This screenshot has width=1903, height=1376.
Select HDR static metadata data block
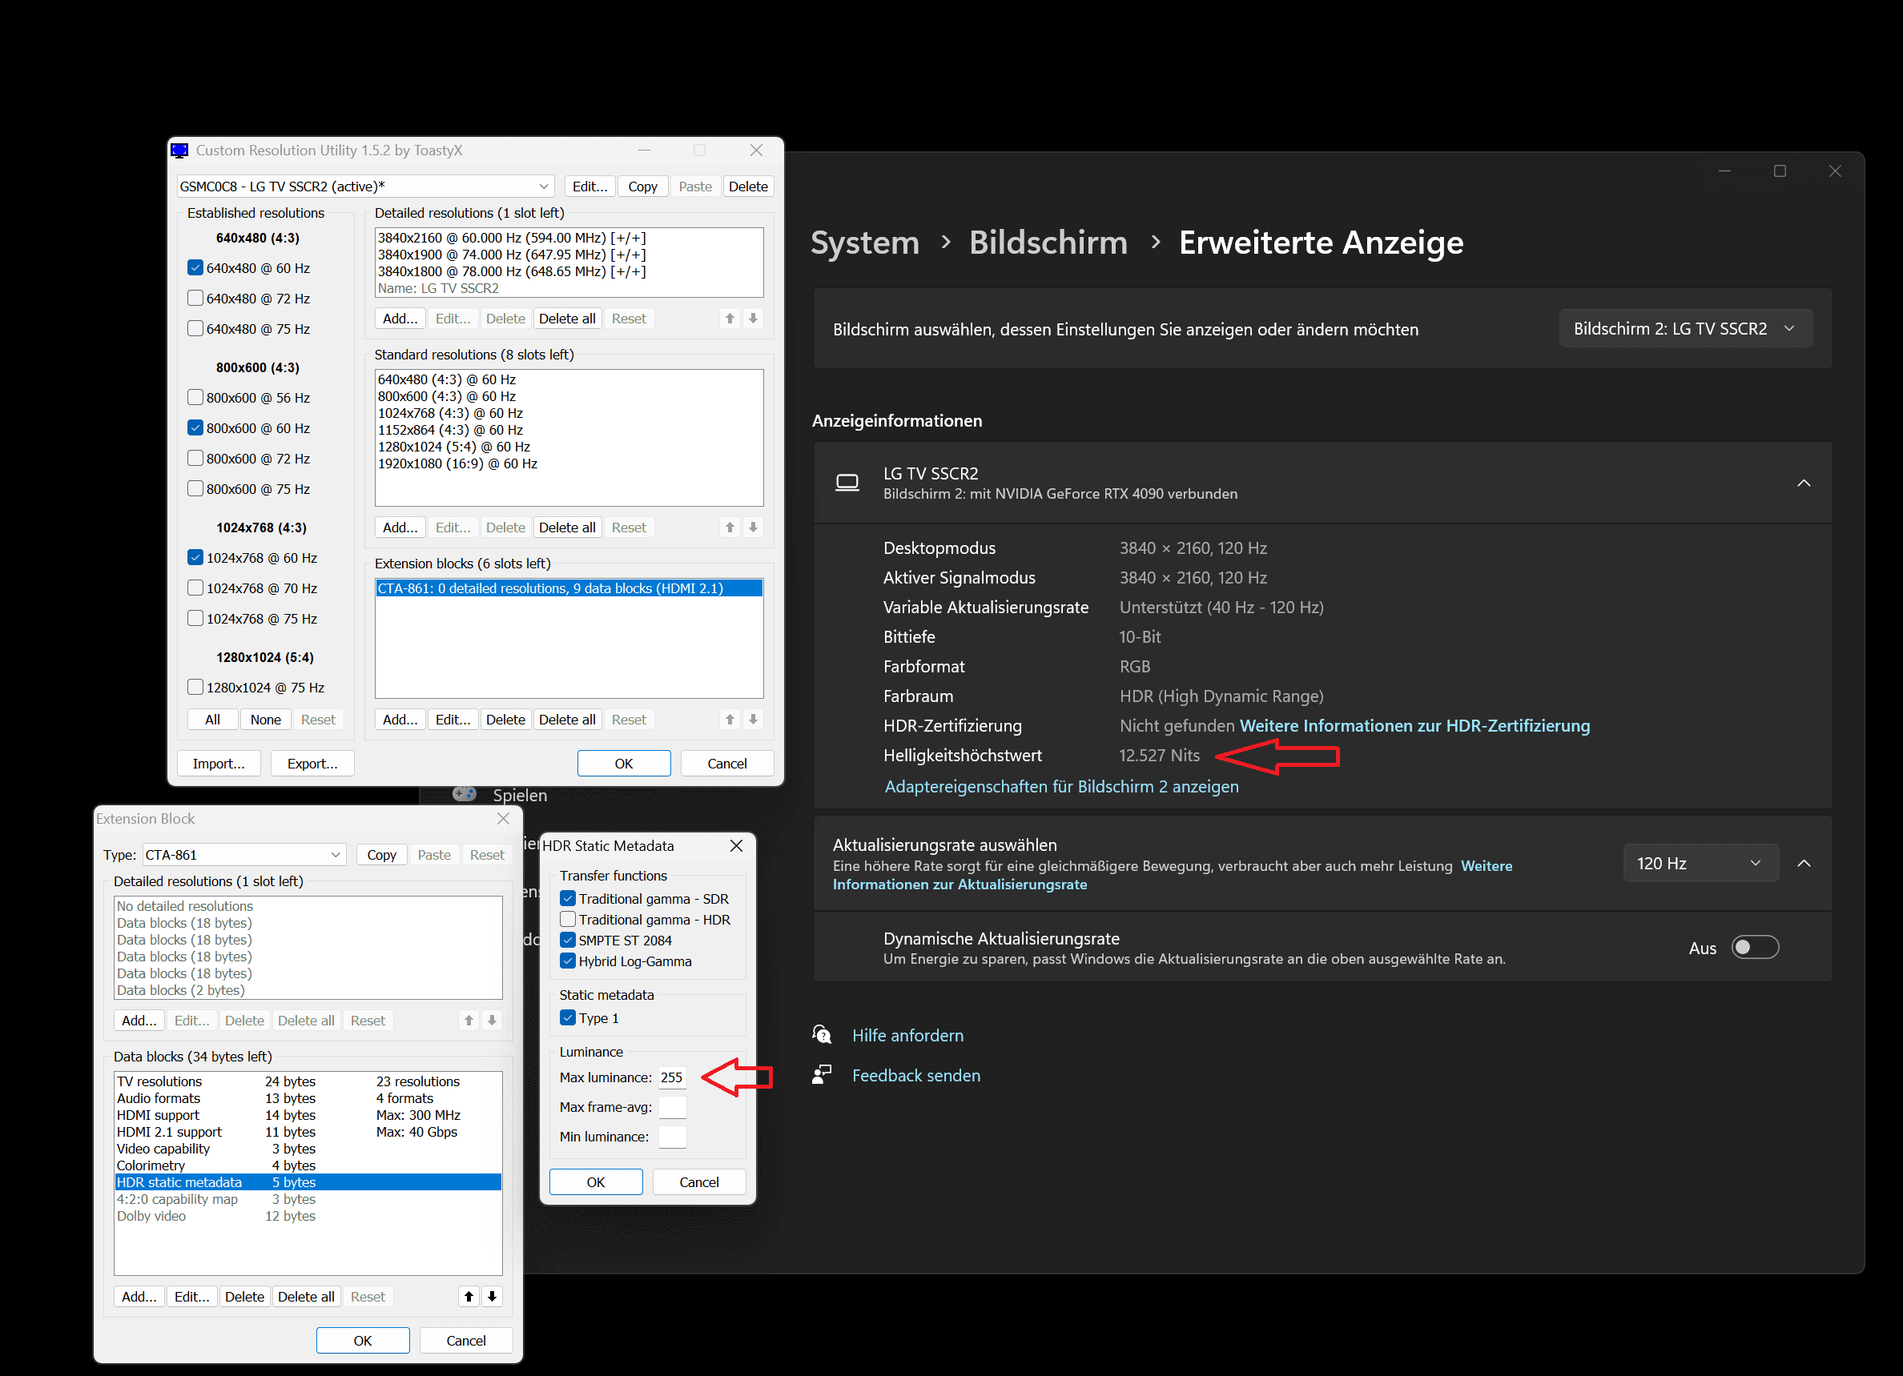308,1182
